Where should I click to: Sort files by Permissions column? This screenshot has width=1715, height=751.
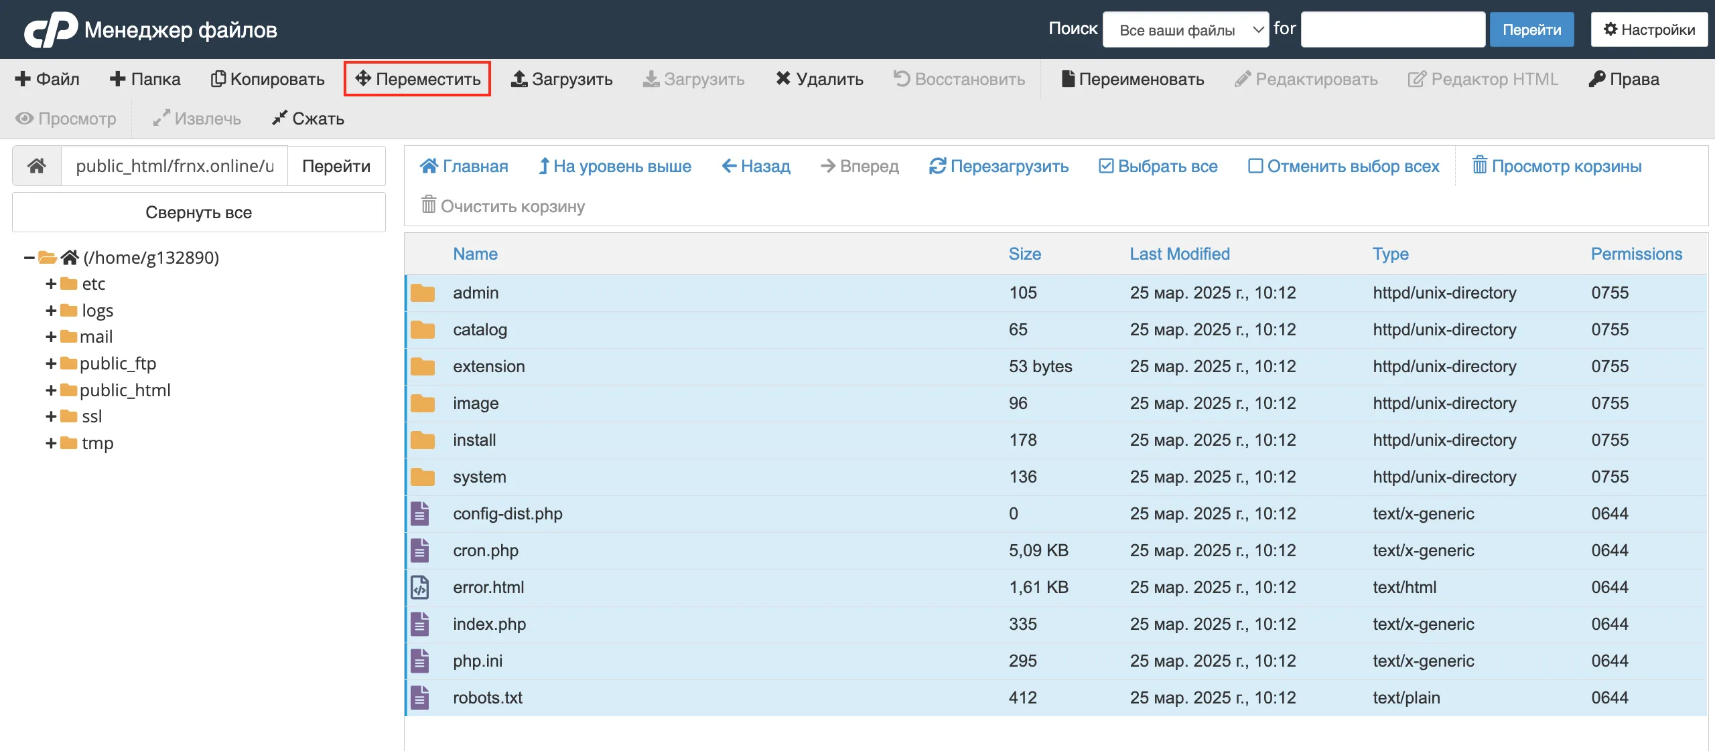tap(1637, 254)
